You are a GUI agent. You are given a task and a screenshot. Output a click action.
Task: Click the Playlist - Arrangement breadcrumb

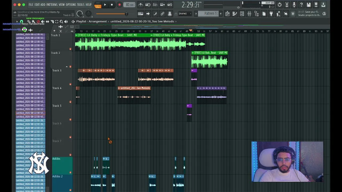(x=91, y=21)
